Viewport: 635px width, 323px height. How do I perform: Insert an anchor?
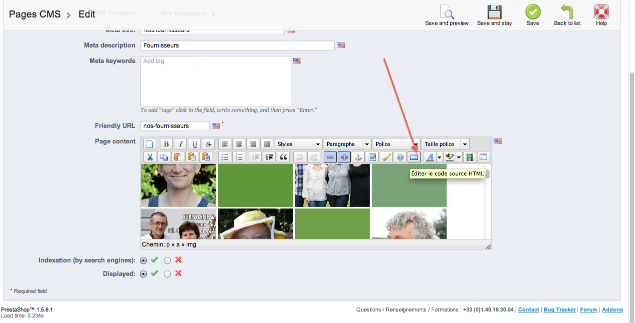coord(358,157)
